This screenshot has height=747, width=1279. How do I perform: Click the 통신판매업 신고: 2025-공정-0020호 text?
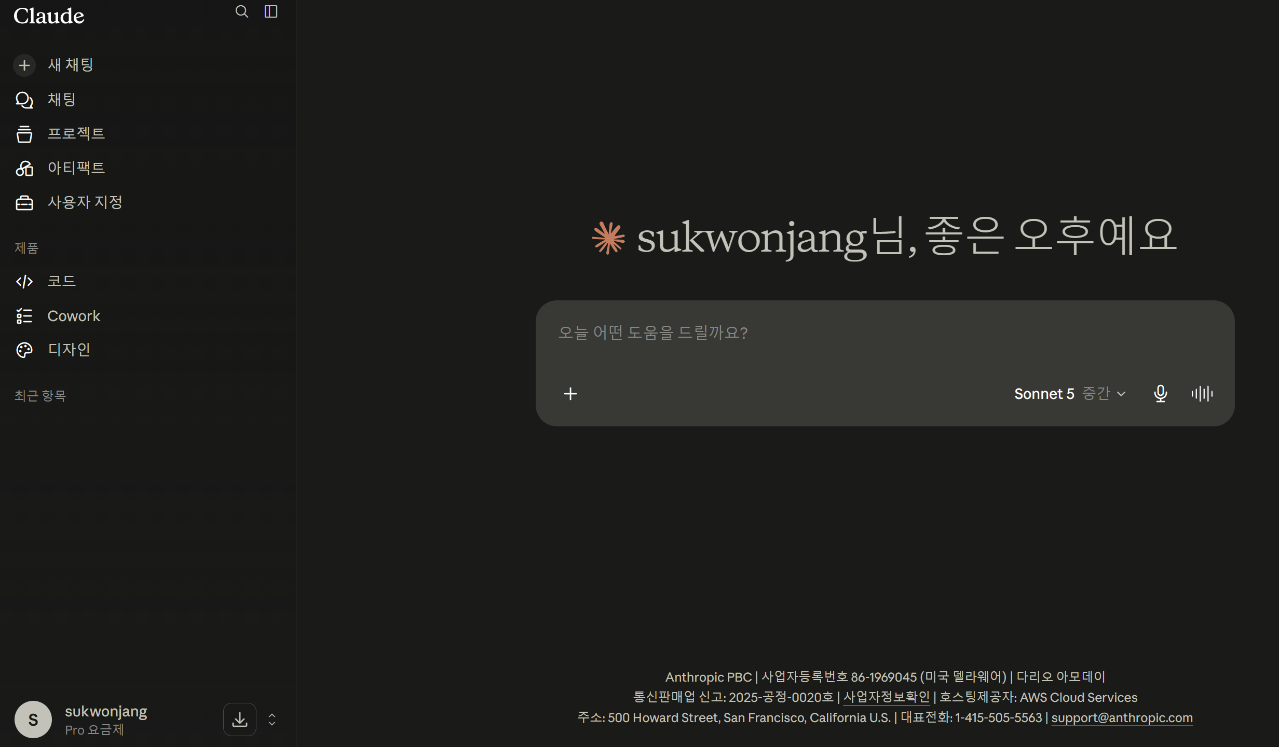coord(733,697)
